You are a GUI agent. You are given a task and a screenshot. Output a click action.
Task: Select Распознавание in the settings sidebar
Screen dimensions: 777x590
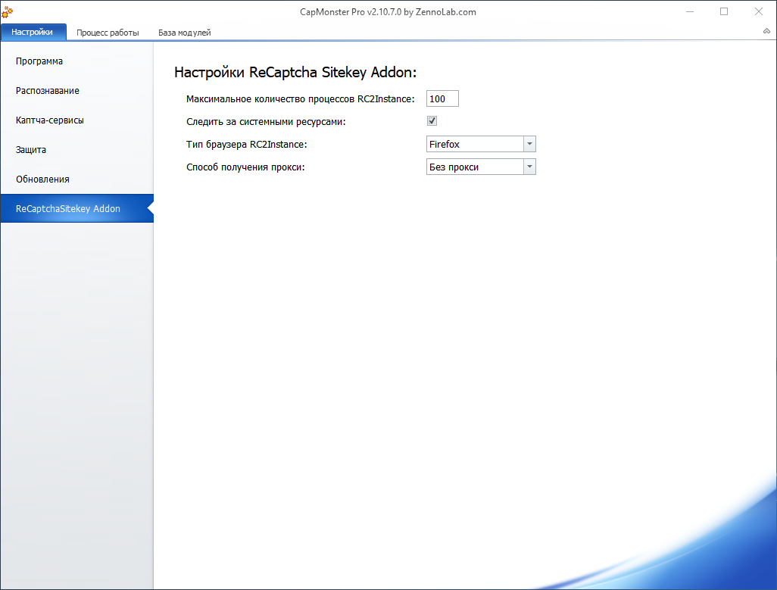pyautogui.click(x=76, y=91)
